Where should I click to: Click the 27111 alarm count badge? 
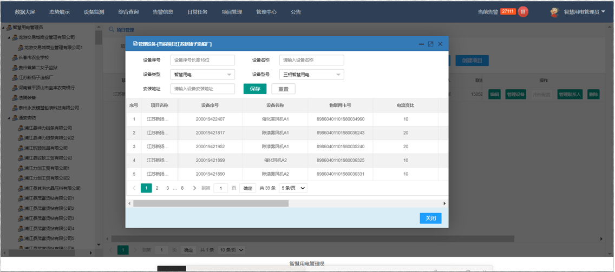click(x=508, y=11)
